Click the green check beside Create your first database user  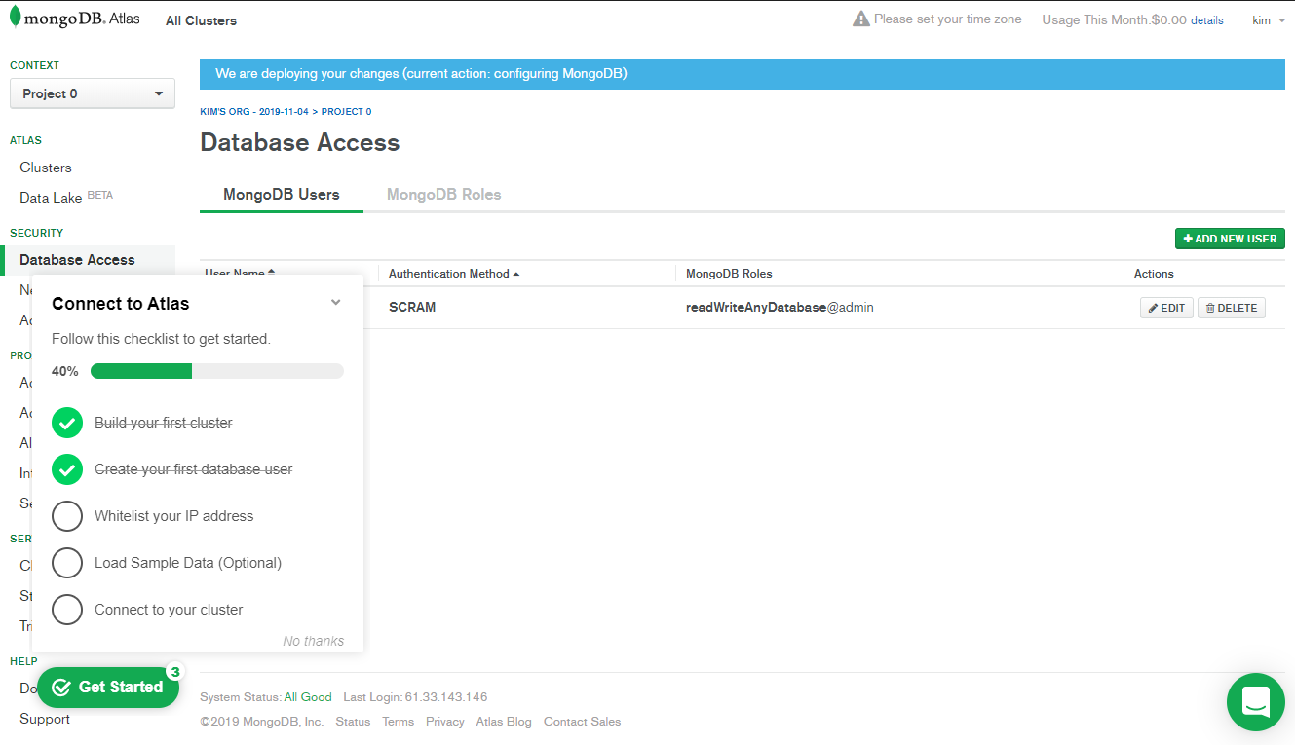67,469
